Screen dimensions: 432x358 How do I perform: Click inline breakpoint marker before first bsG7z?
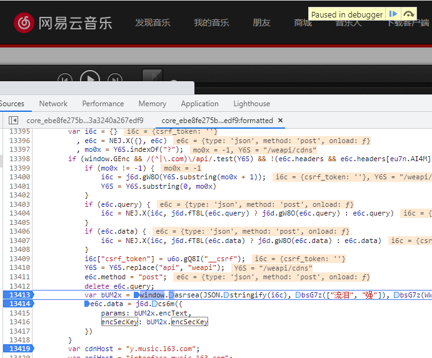tap(298, 296)
